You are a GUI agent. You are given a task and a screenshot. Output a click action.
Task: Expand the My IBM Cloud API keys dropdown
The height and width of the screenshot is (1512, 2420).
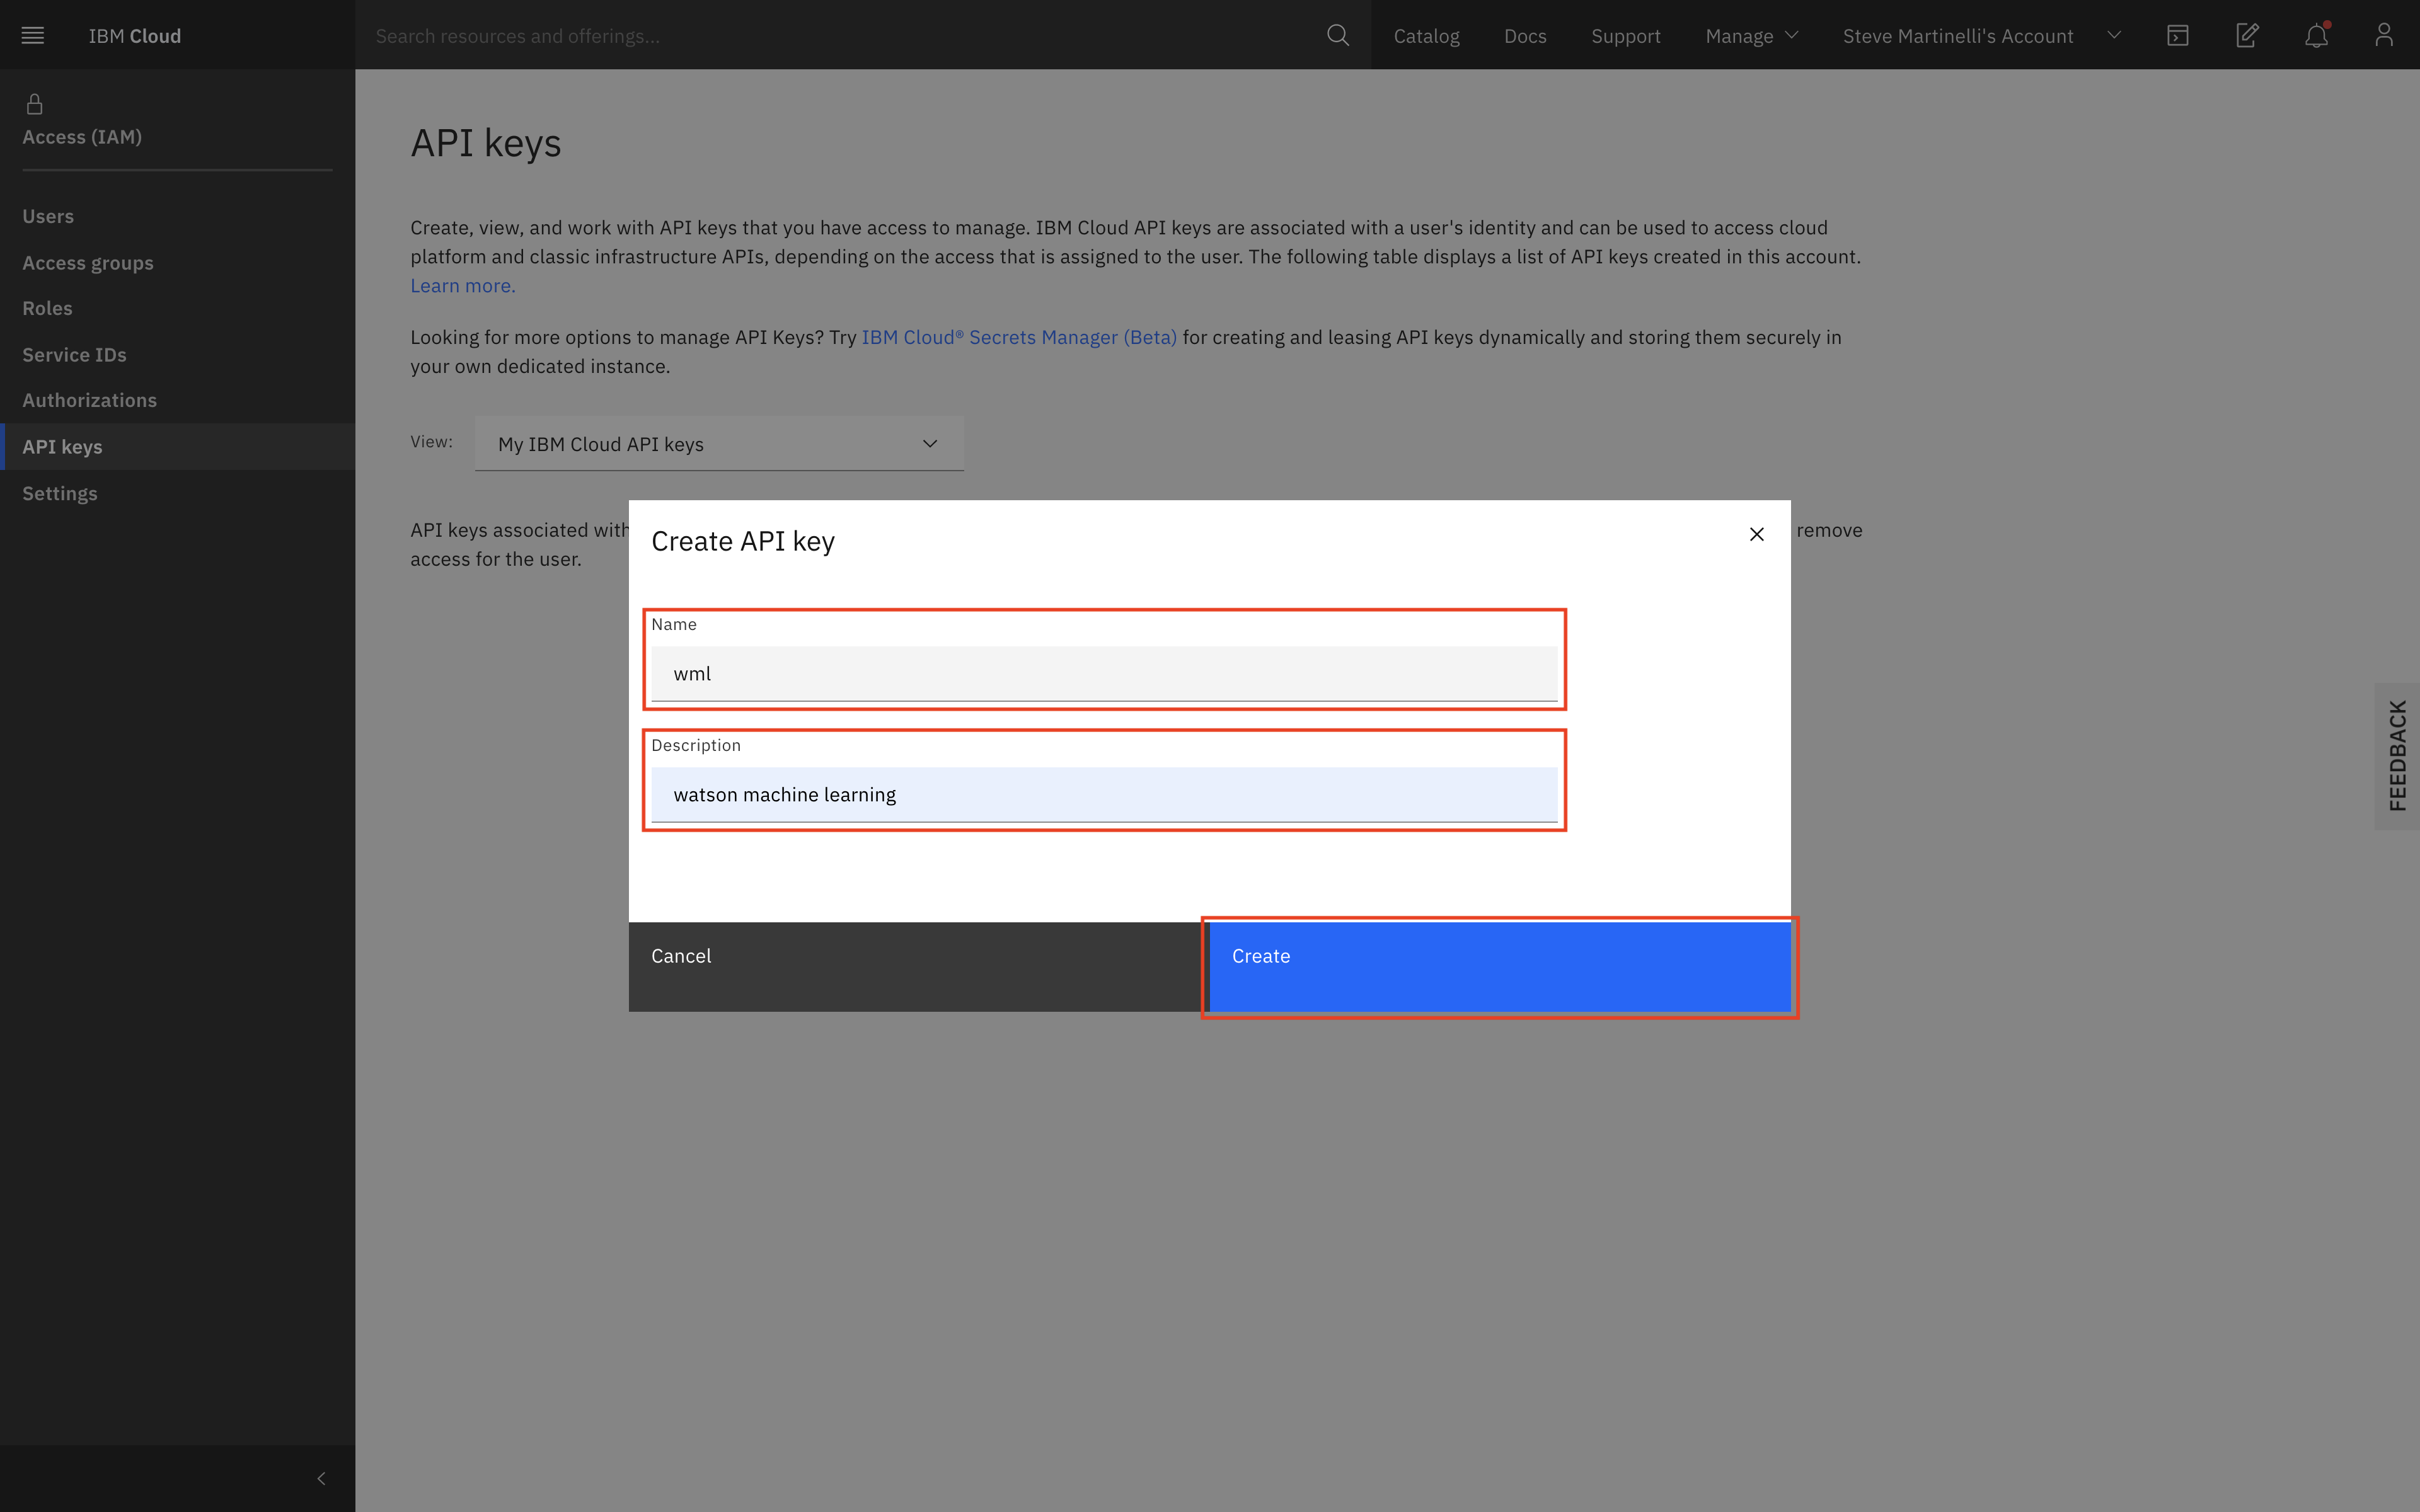[x=718, y=444]
